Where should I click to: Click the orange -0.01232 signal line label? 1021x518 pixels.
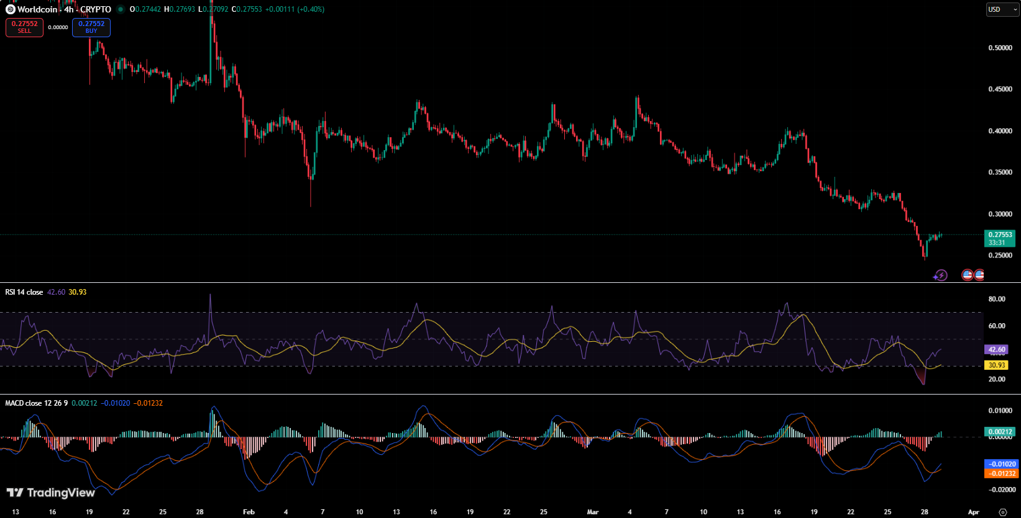click(x=1002, y=473)
